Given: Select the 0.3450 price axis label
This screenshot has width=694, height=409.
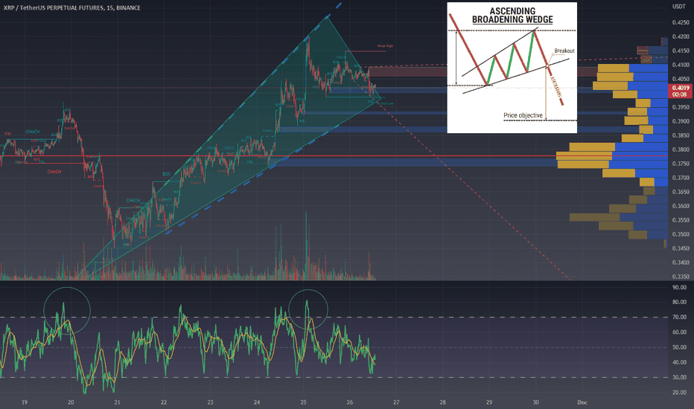Looking at the screenshot, I should click(x=681, y=248).
